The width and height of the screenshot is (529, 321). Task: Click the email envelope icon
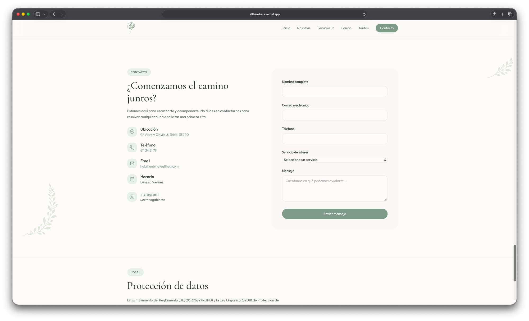132,163
